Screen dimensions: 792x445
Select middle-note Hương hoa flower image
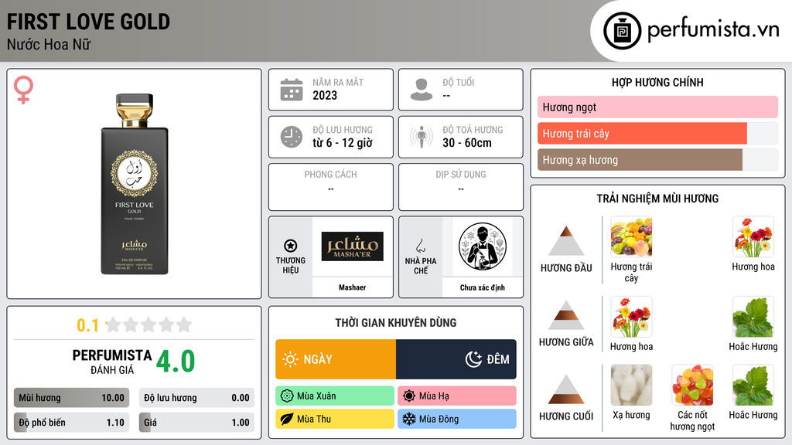tap(631, 317)
